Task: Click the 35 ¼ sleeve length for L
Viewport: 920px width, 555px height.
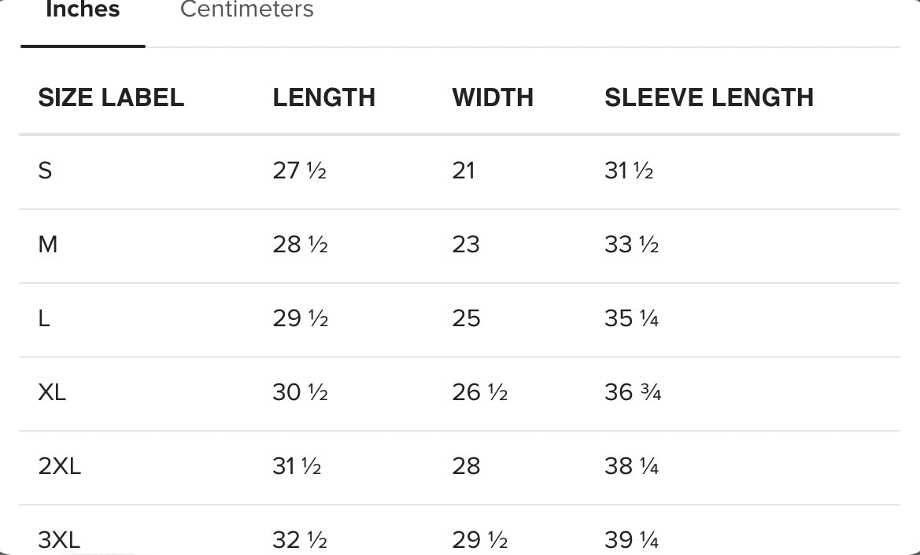Action: coord(631,318)
